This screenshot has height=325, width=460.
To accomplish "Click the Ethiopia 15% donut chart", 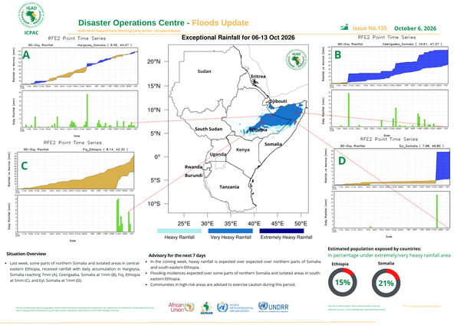I will [343, 283].
